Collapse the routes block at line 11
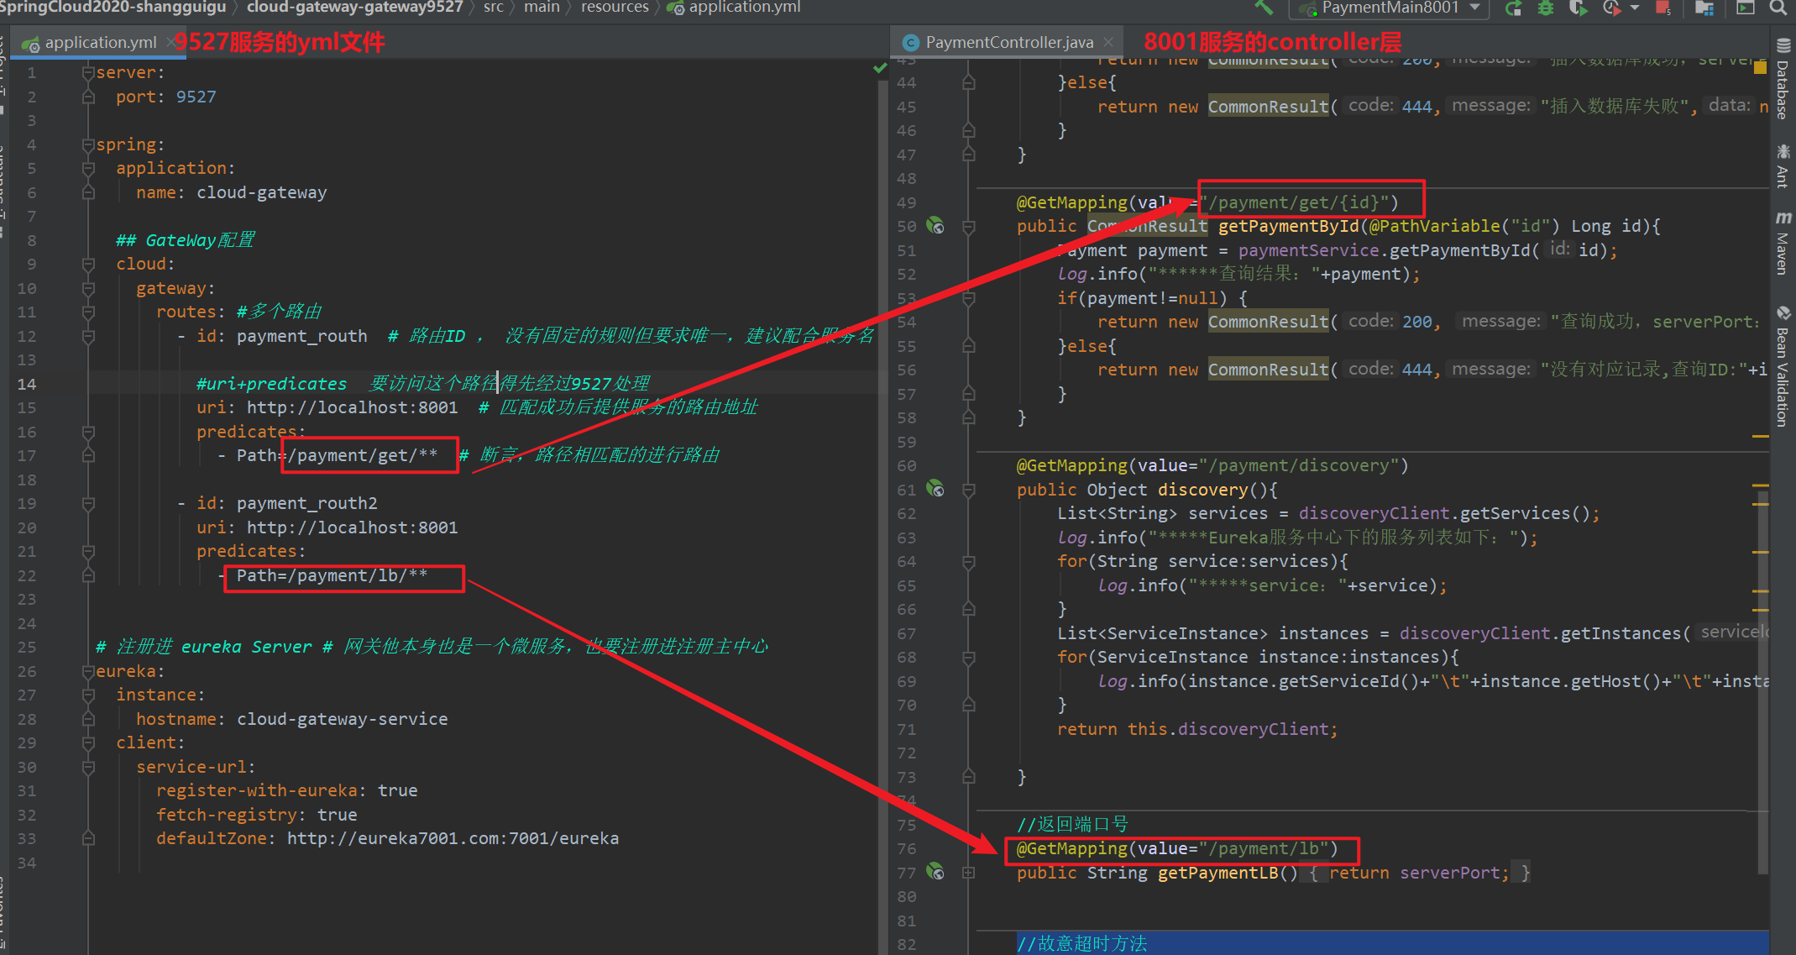 (x=88, y=312)
